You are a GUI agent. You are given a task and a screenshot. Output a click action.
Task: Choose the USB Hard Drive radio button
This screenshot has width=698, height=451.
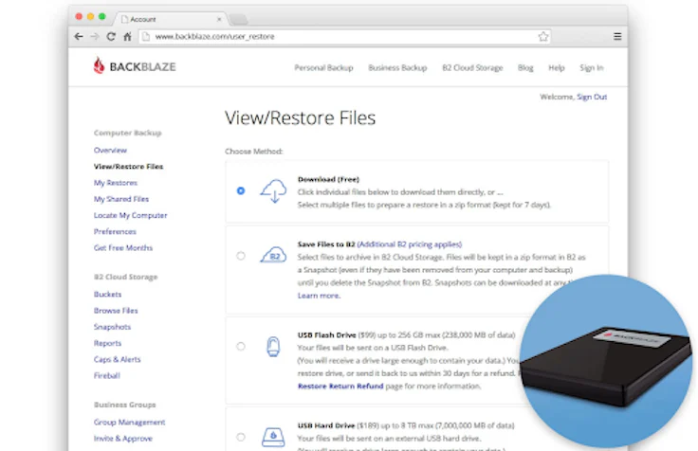coord(241,437)
